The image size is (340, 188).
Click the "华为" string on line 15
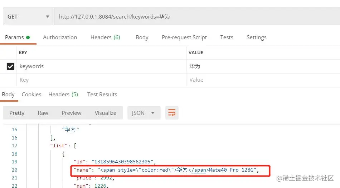pyautogui.click(x=71, y=129)
